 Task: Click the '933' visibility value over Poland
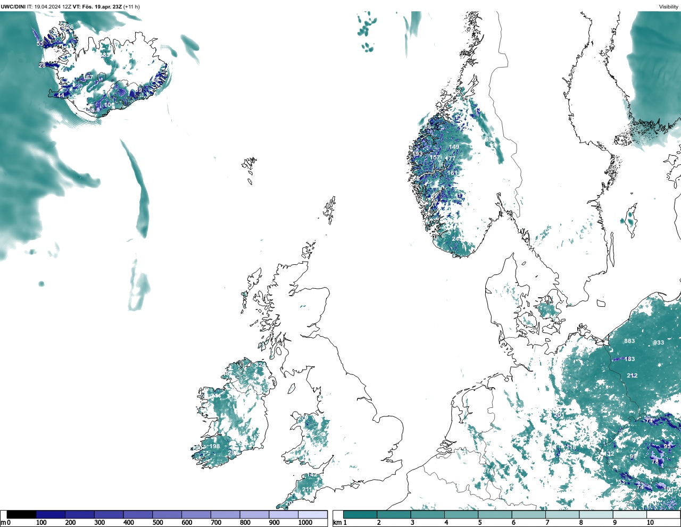click(x=659, y=342)
